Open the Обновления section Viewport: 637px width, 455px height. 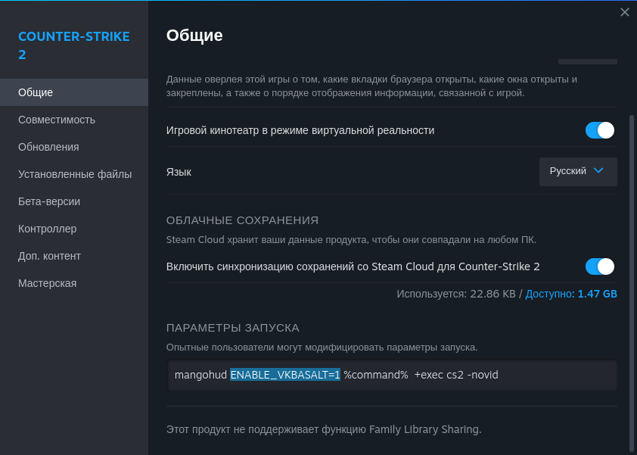coord(48,147)
